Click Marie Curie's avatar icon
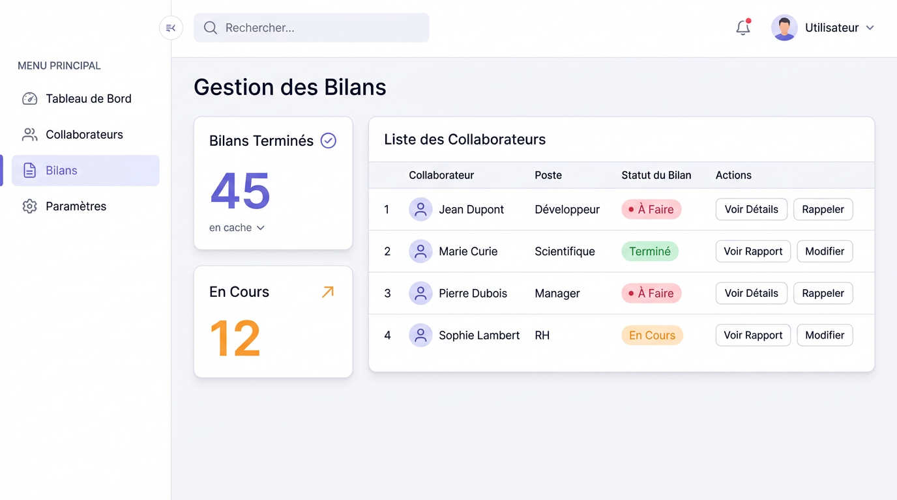The width and height of the screenshot is (897, 500). coord(420,251)
